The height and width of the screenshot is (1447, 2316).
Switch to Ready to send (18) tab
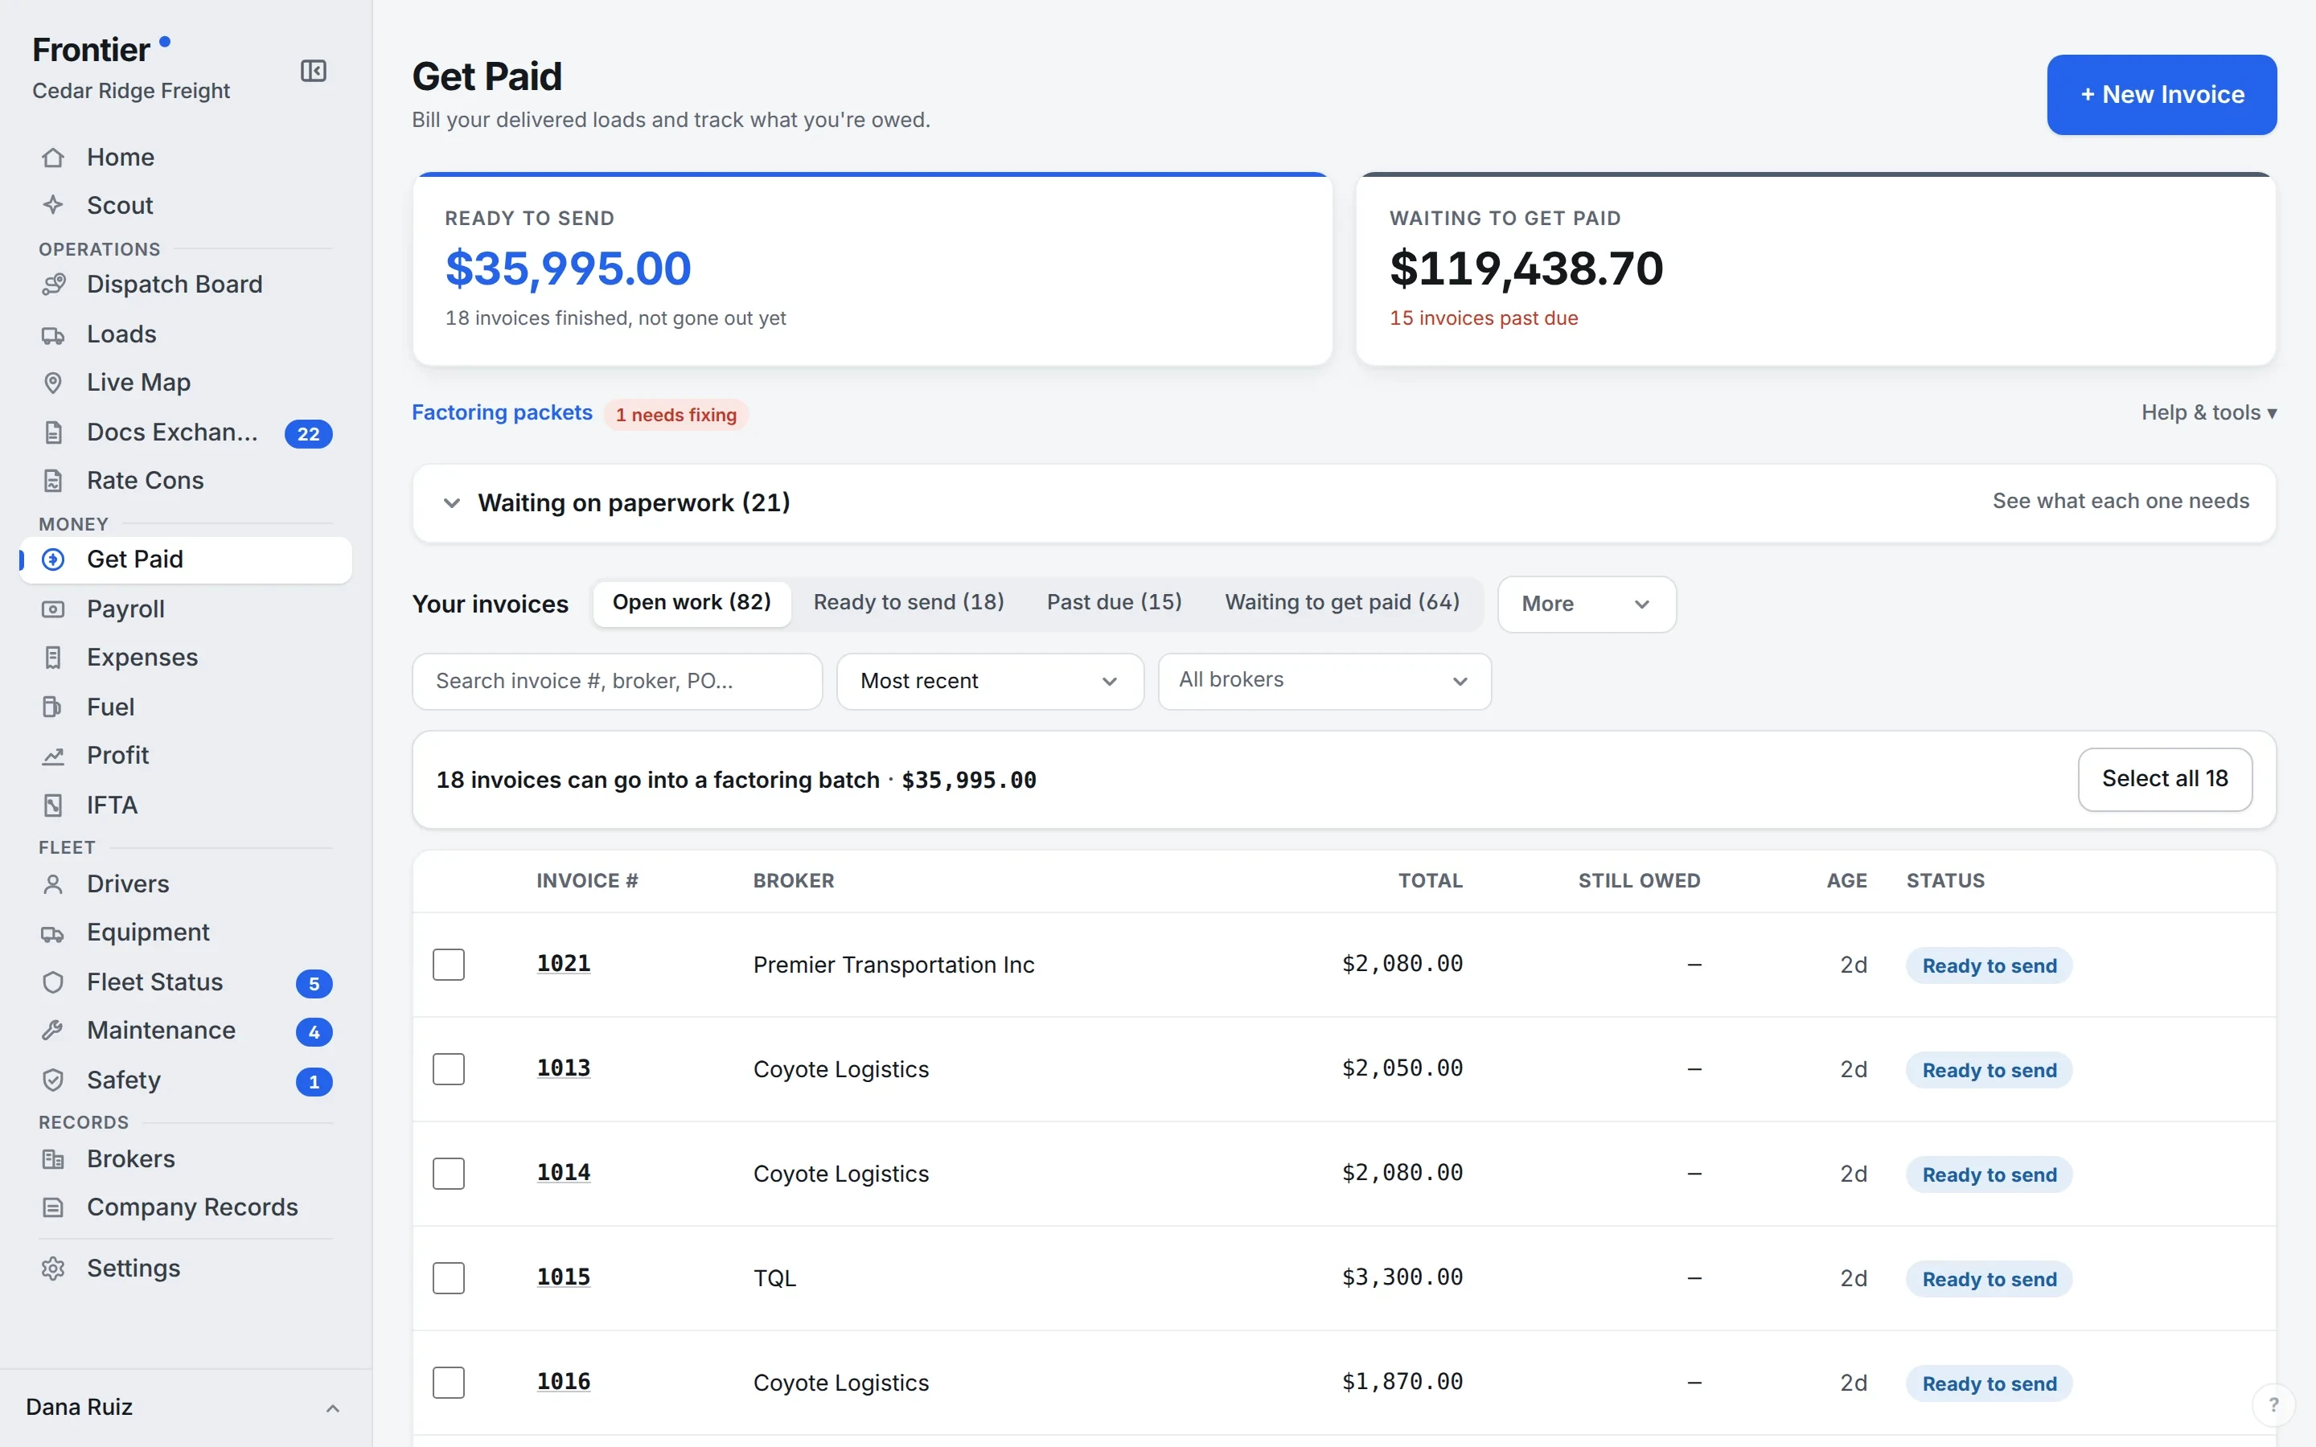pyautogui.click(x=910, y=603)
